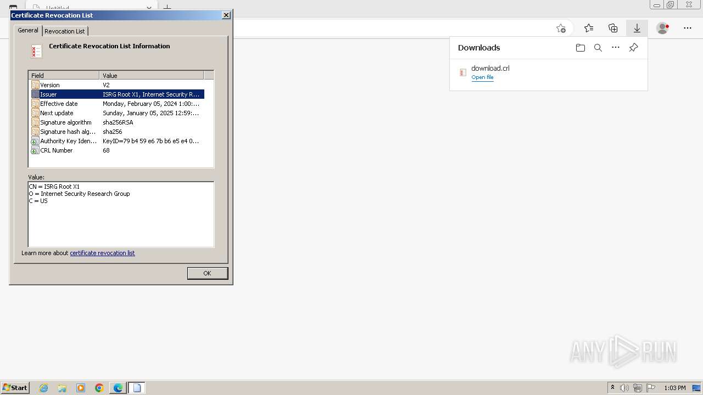Open the Edge Favorites star icon
The height and width of the screenshot is (395, 703).
click(x=589, y=28)
